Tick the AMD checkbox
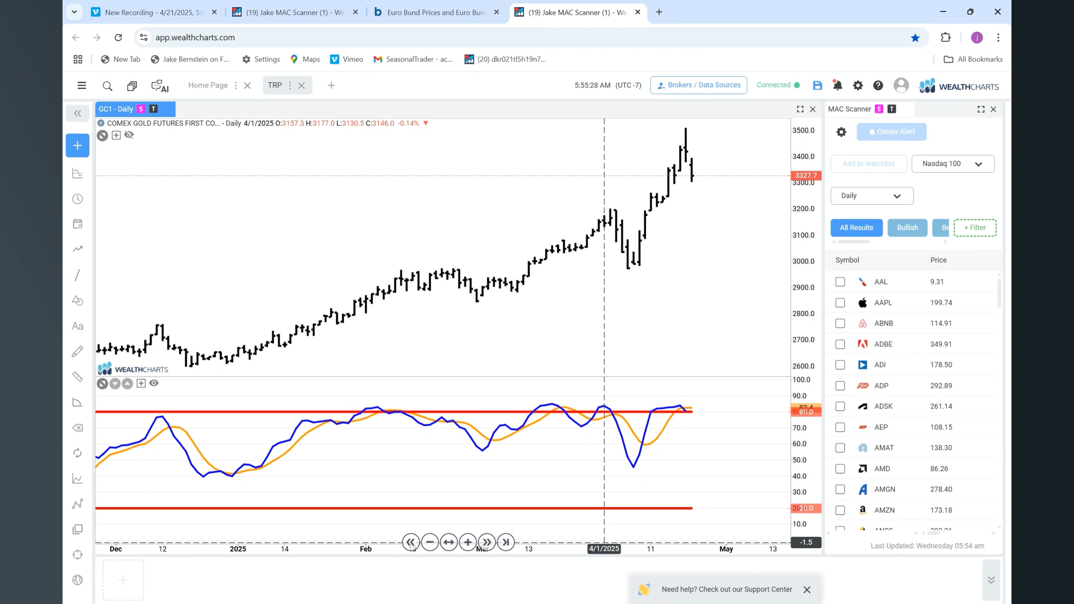The image size is (1074, 604). click(840, 469)
